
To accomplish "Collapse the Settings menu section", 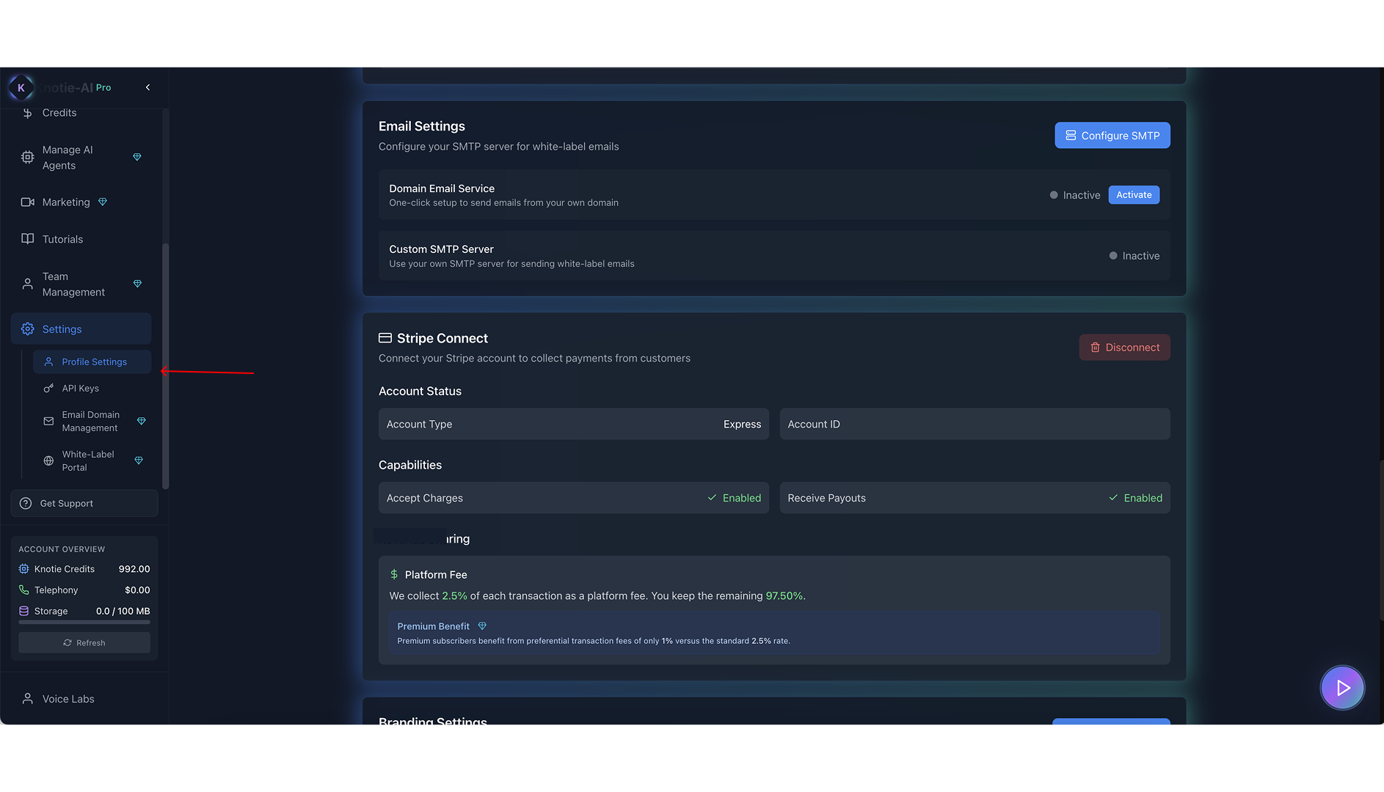I will 81,329.
